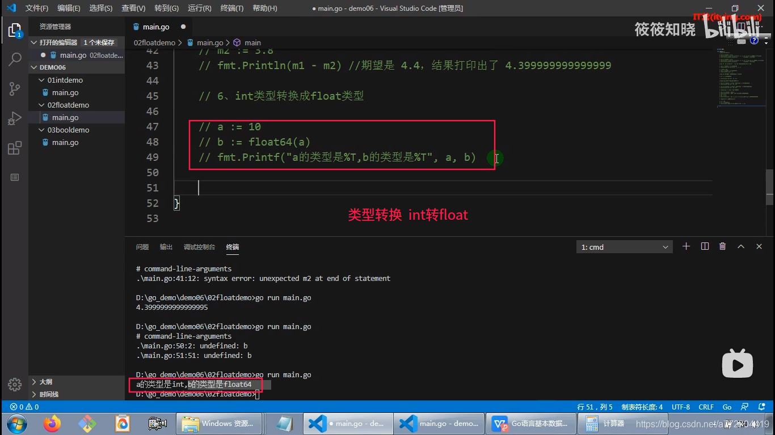The image size is (775, 435).
Task: Open main.go under 03booldemo
Action: click(77, 142)
